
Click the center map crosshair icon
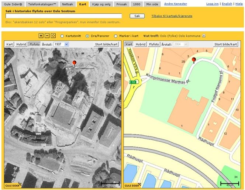pos(53,36)
